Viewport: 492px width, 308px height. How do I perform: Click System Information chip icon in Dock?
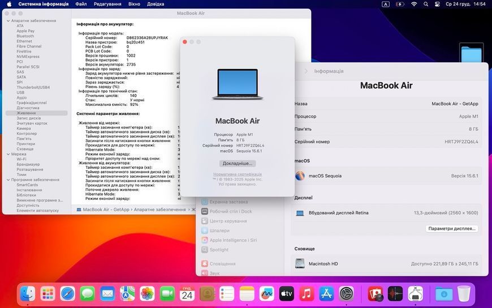pos(415,294)
